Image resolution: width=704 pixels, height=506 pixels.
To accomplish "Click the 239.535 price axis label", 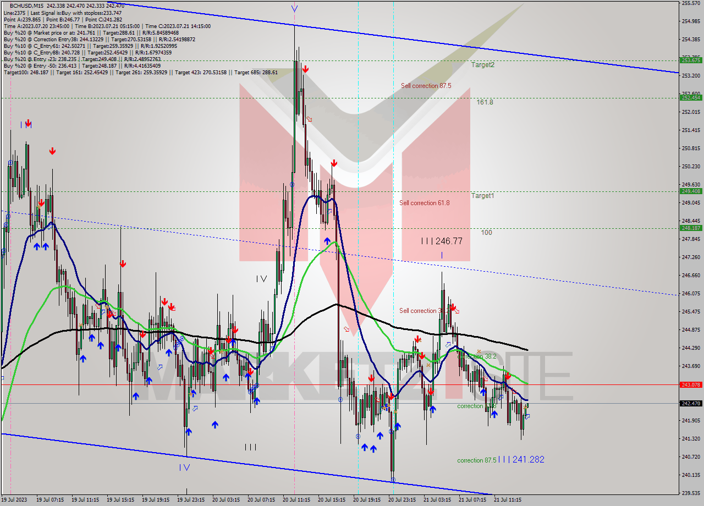I will tap(691, 493).
